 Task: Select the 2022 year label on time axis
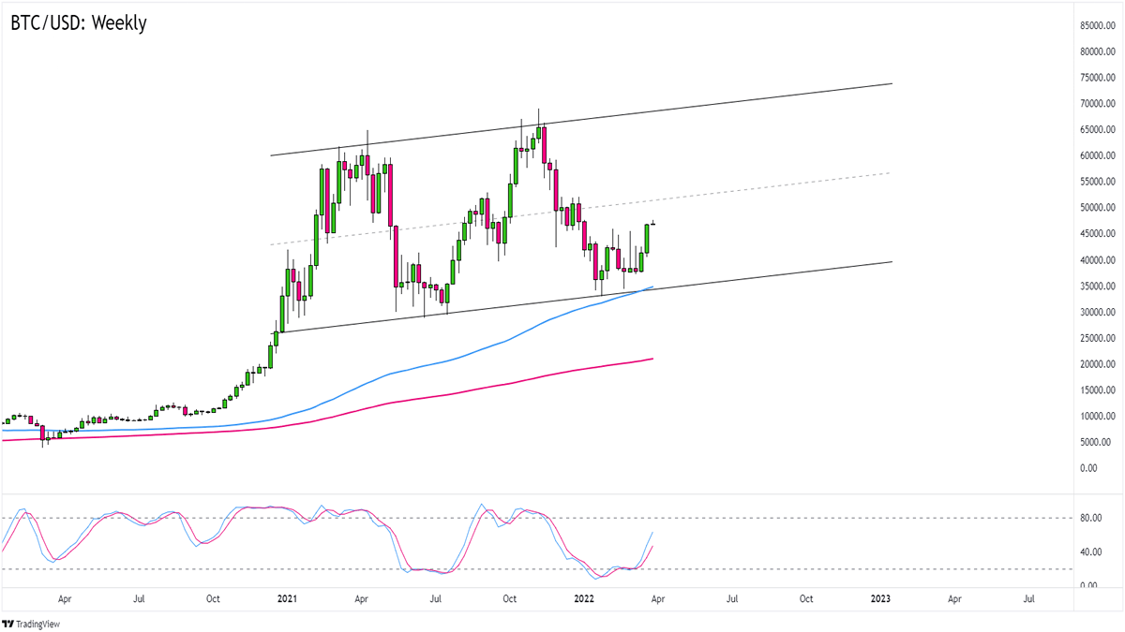click(x=584, y=597)
